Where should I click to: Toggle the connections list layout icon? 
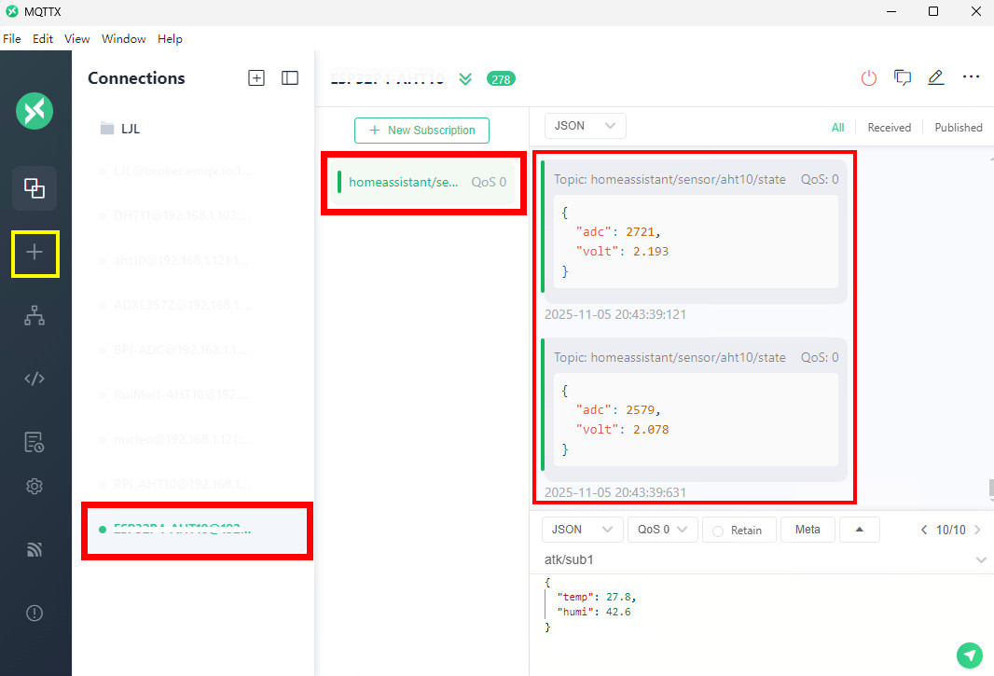point(290,78)
